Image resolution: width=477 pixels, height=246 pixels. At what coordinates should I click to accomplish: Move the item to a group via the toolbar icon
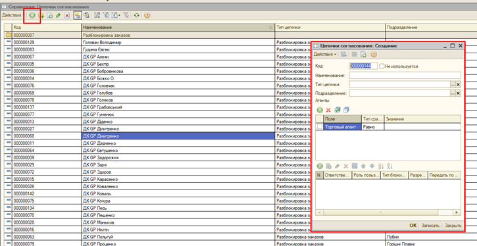pyautogui.click(x=87, y=15)
